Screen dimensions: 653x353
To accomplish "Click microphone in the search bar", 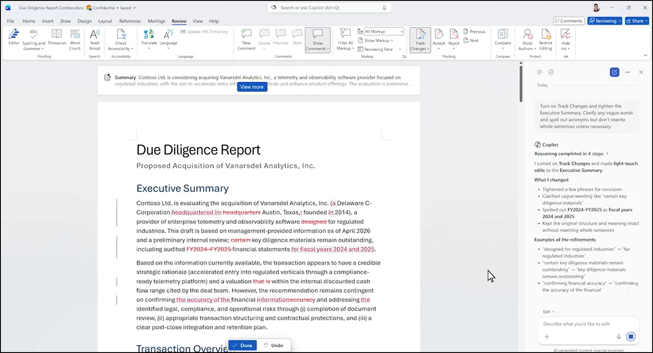I will tap(384, 8).
